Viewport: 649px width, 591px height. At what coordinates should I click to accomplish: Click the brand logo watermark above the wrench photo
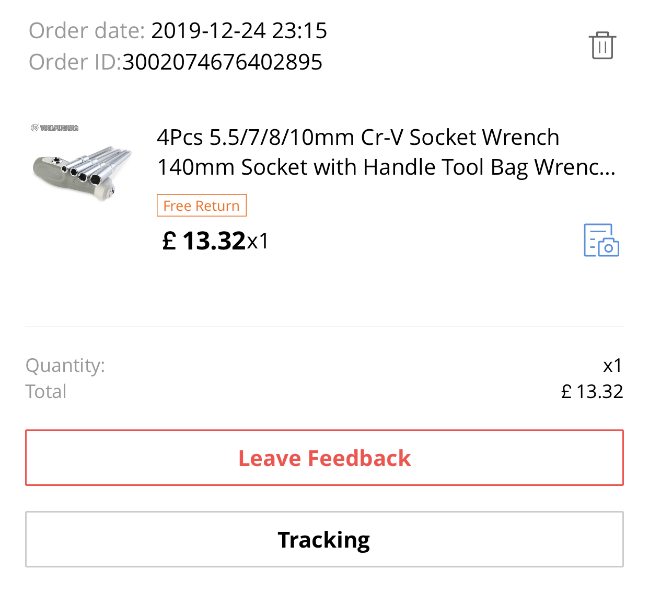(x=55, y=128)
